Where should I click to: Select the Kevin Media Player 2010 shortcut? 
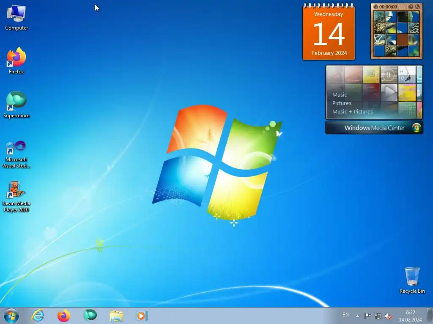(16, 197)
